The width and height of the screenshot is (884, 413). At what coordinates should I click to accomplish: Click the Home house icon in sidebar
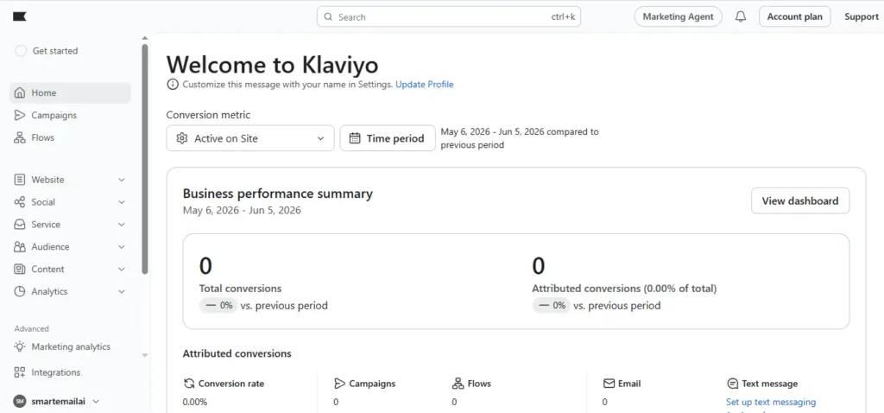coord(20,92)
